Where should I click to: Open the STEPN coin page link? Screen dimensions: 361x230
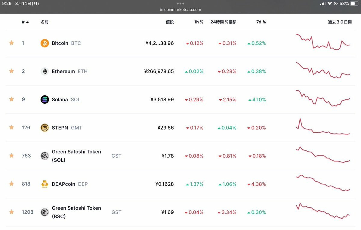click(60, 128)
